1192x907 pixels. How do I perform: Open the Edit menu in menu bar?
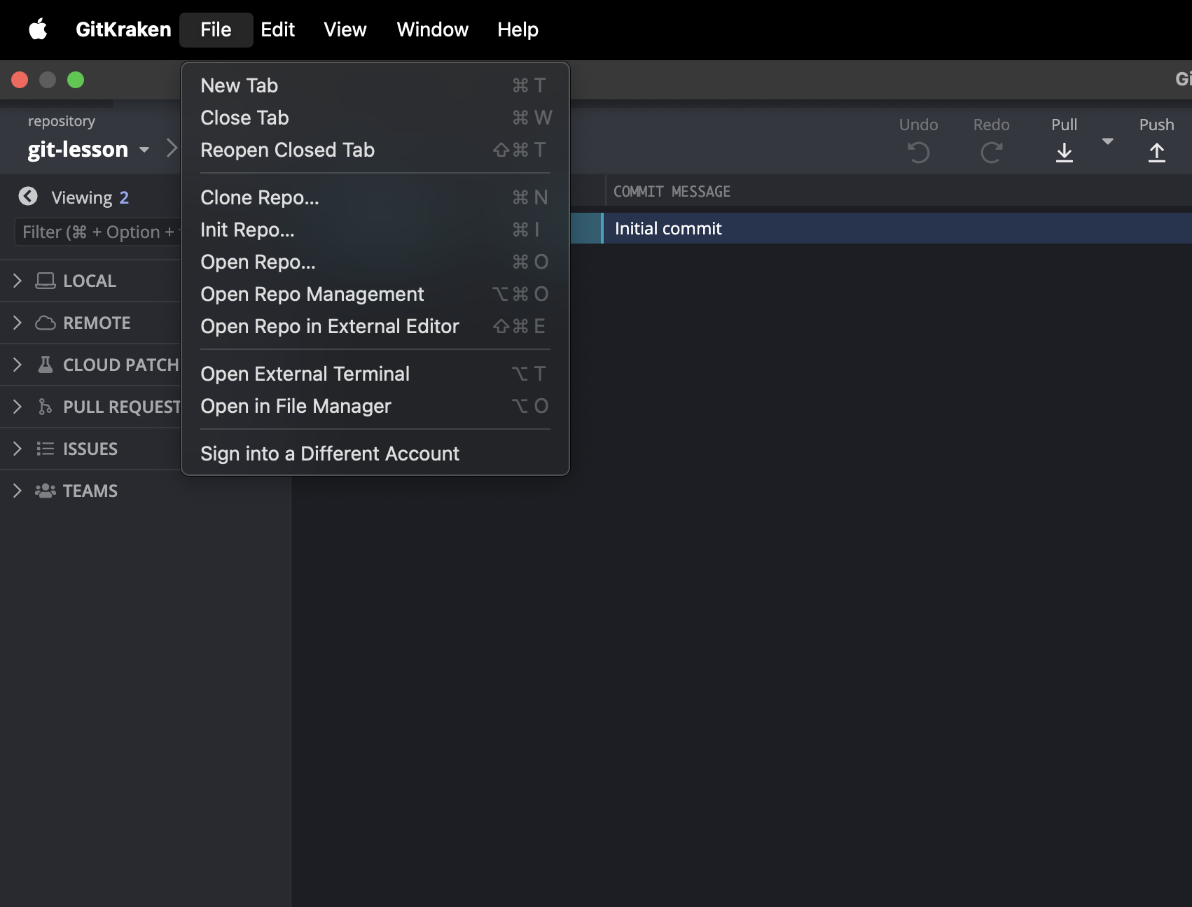click(x=277, y=29)
